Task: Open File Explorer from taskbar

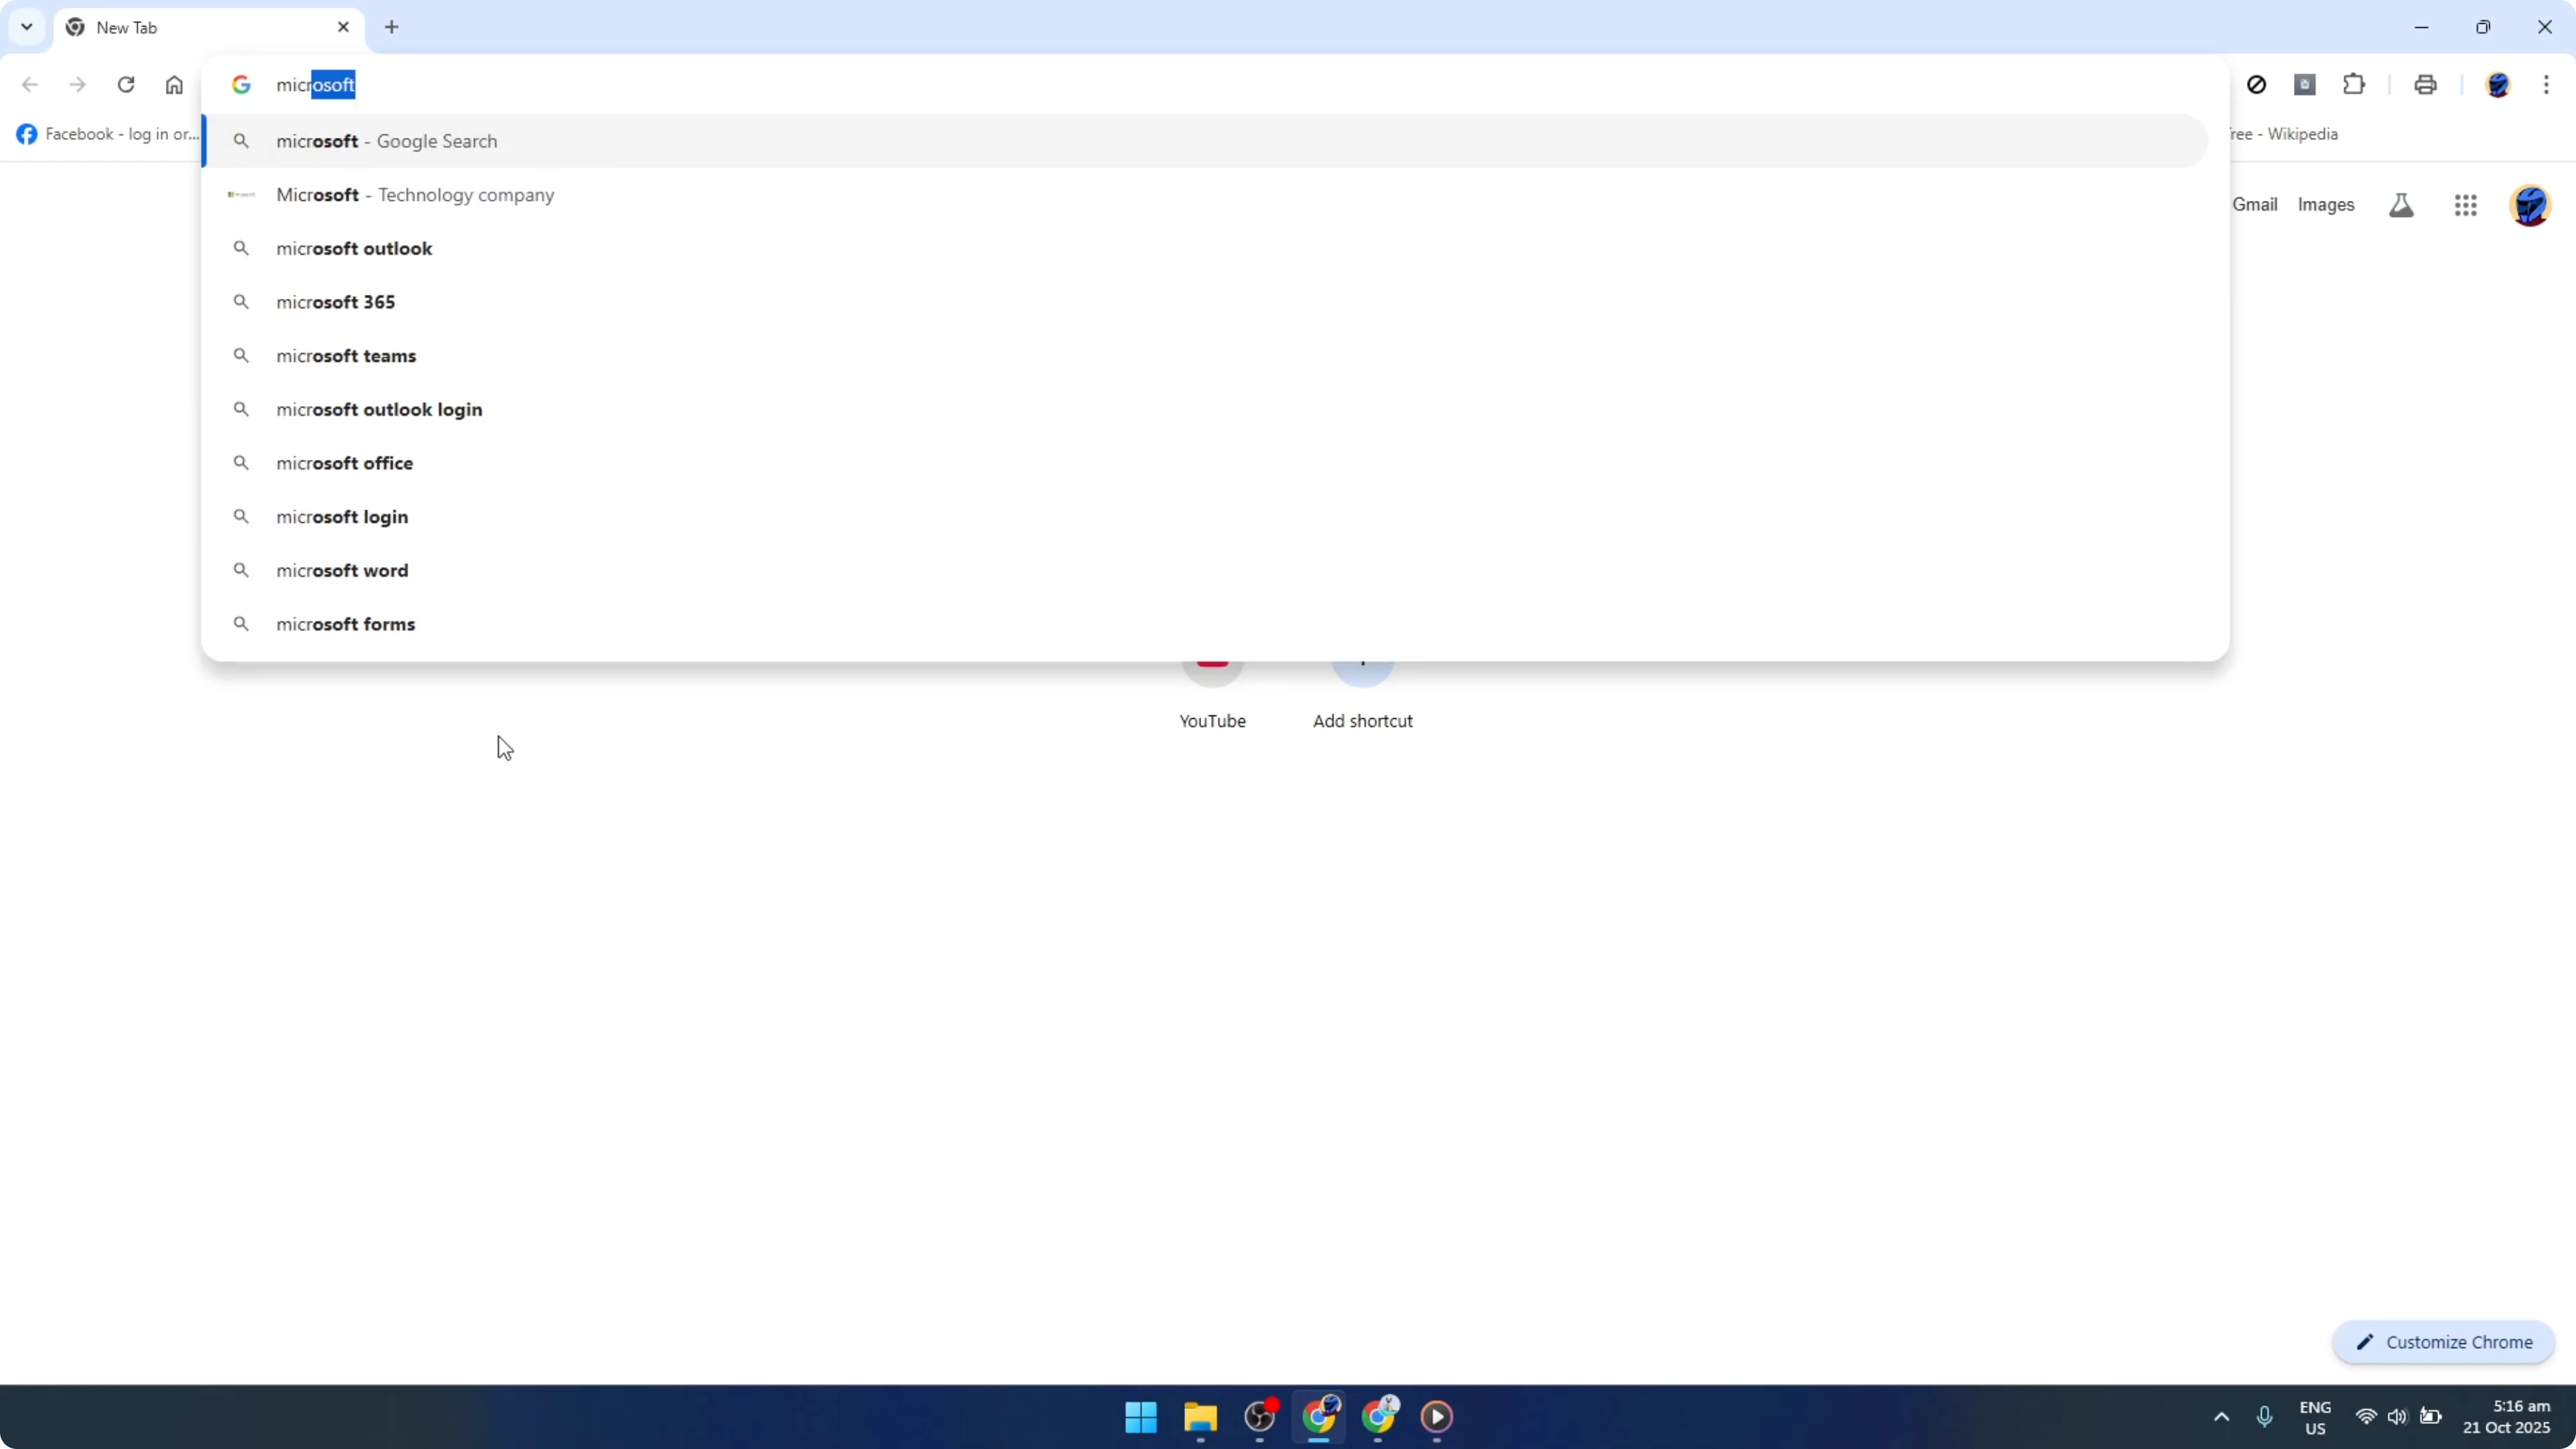Action: [1200, 1417]
